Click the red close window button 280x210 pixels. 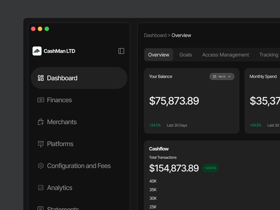click(33, 29)
